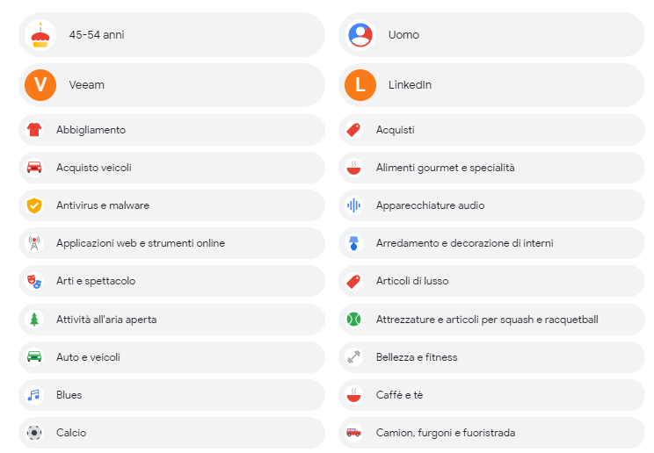The height and width of the screenshot is (453, 654).
Task: Click the soccer ball Calcio icon
Action: point(34,433)
